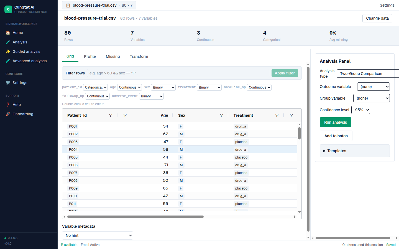
Task: Click the Home house icon
Action: pos(8,33)
